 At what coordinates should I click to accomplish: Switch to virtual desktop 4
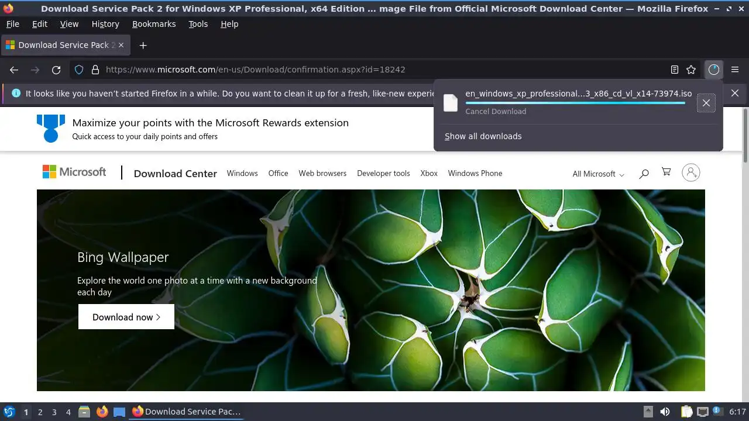pos(68,412)
